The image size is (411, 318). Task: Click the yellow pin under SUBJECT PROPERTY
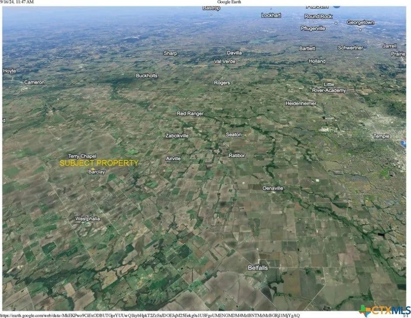pyautogui.click(x=93, y=169)
